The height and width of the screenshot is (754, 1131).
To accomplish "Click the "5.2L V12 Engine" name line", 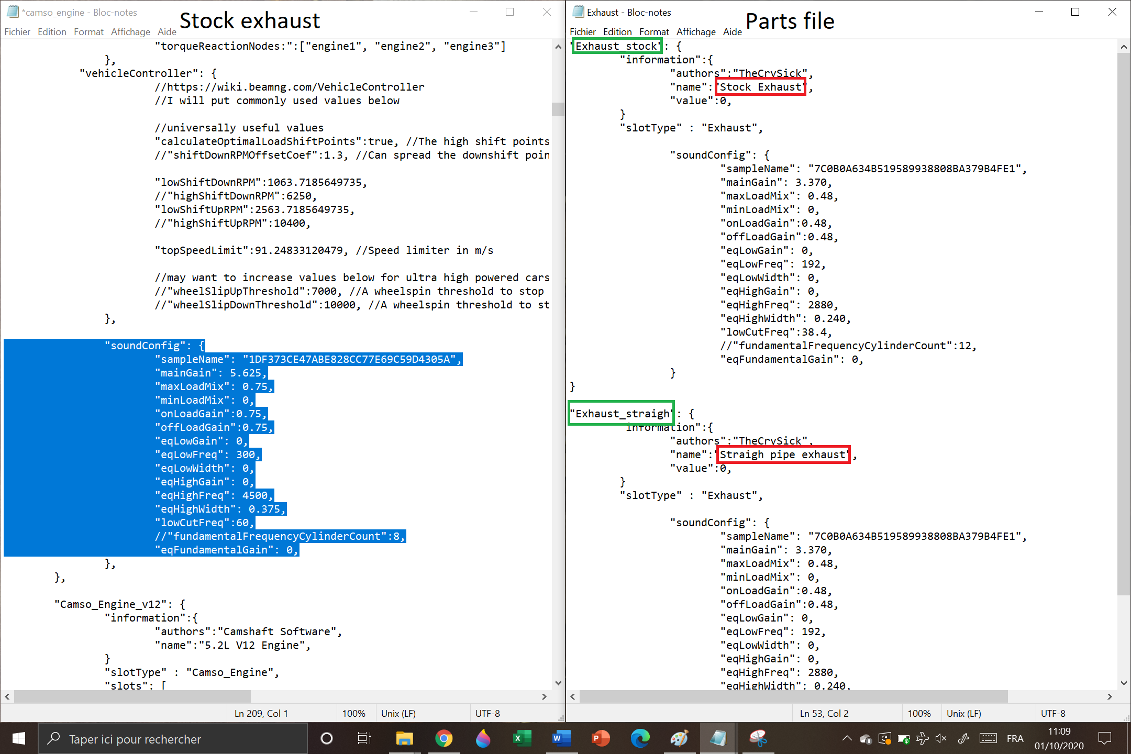I will [232, 645].
